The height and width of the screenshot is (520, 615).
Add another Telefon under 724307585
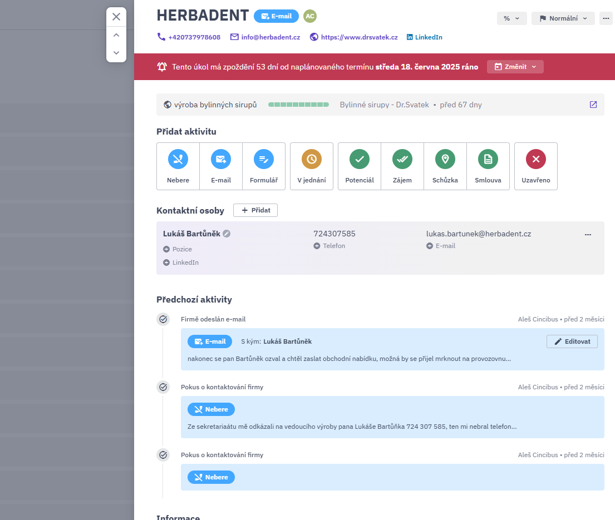329,246
